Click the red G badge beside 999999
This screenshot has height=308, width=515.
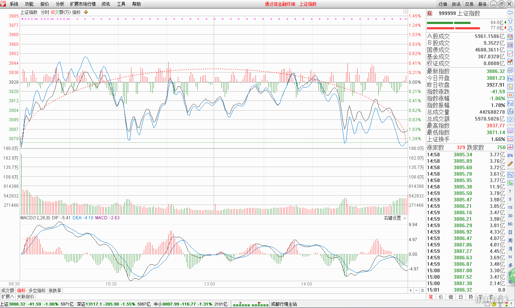(430, 13)
